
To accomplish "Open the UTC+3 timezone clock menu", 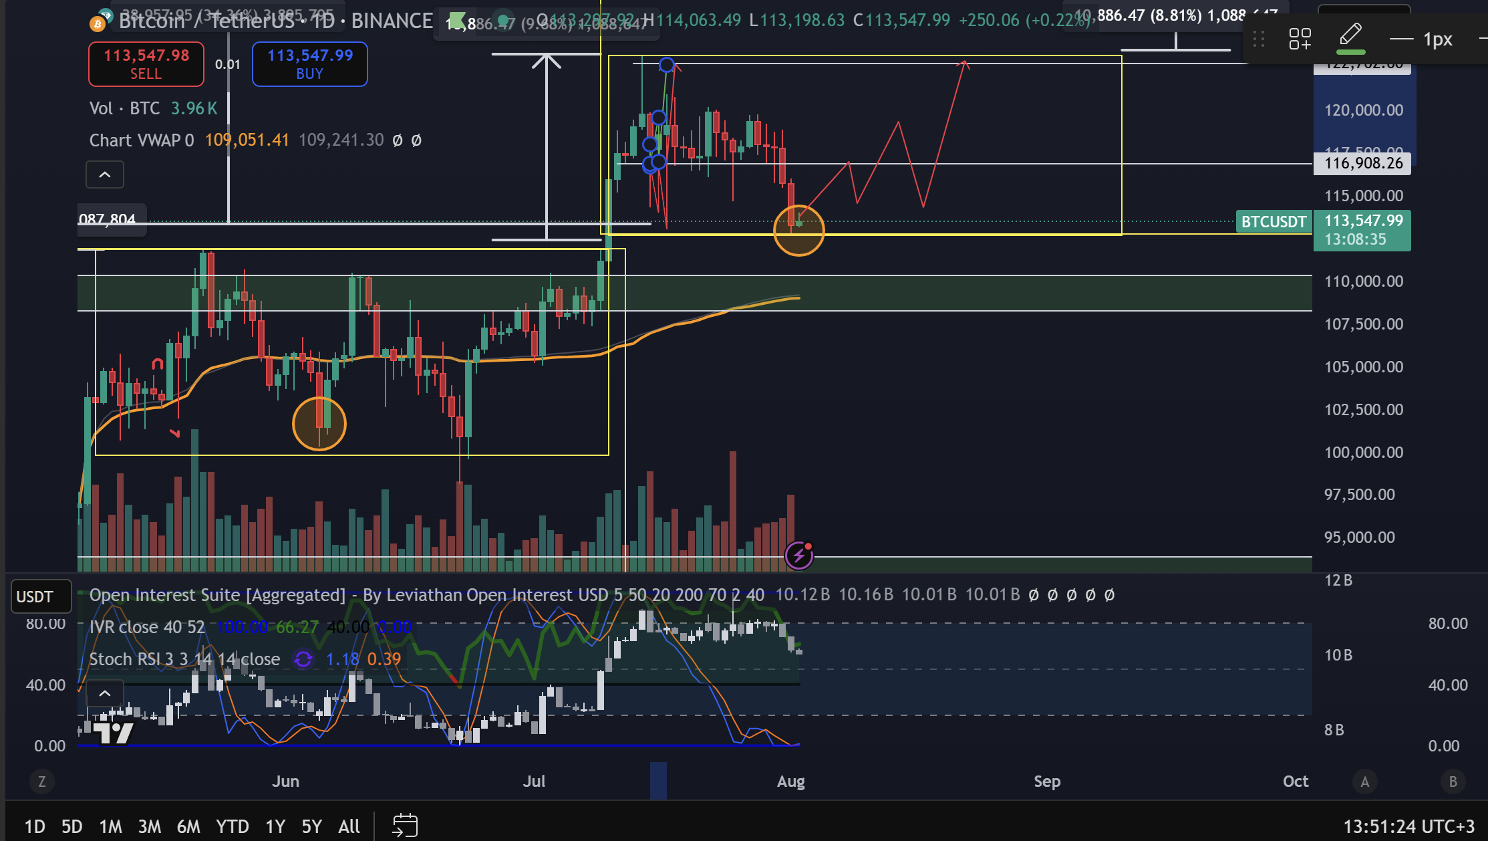I will (x=1408, y=826).
